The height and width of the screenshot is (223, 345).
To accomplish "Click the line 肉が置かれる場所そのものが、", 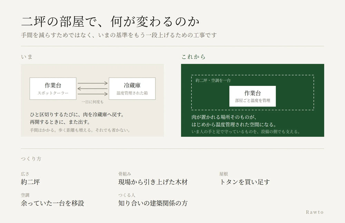I will click(224, 117).
